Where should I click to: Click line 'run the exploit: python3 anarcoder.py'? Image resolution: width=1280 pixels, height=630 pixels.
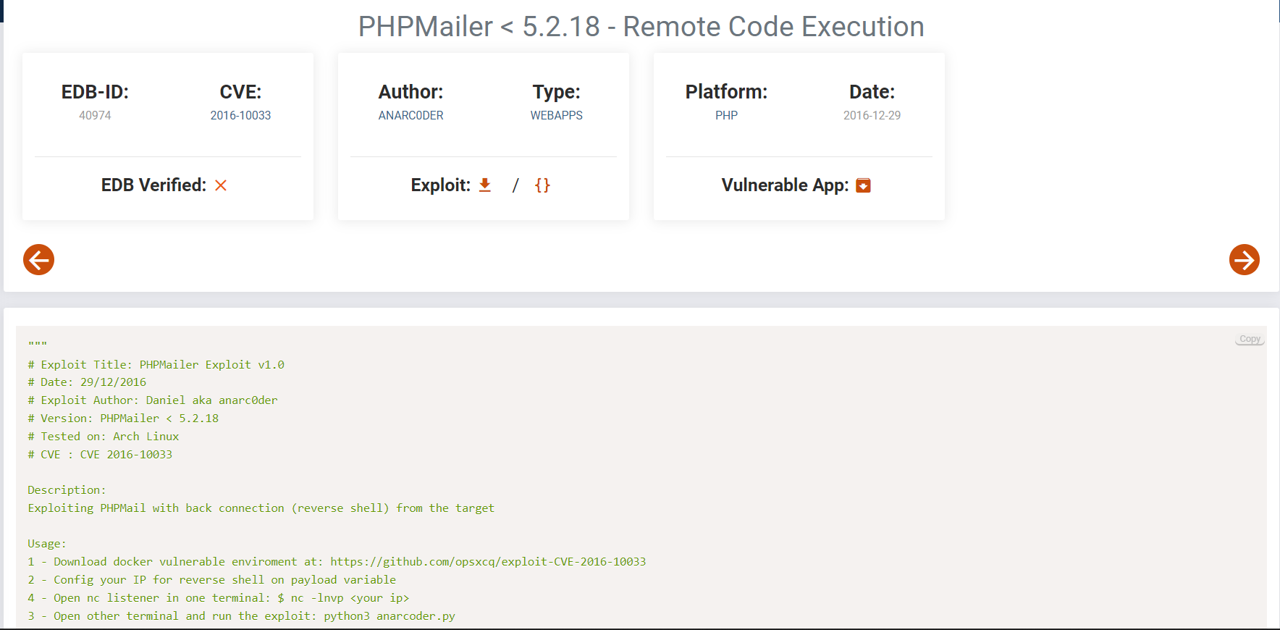coord(242,616)
